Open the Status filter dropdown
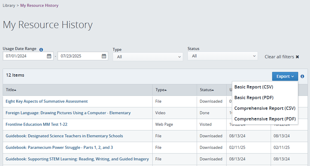 click(x=222, y=56)
